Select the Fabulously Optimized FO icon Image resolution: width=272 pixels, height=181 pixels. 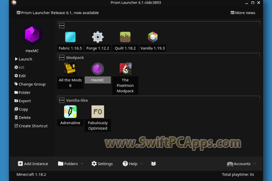98,112
